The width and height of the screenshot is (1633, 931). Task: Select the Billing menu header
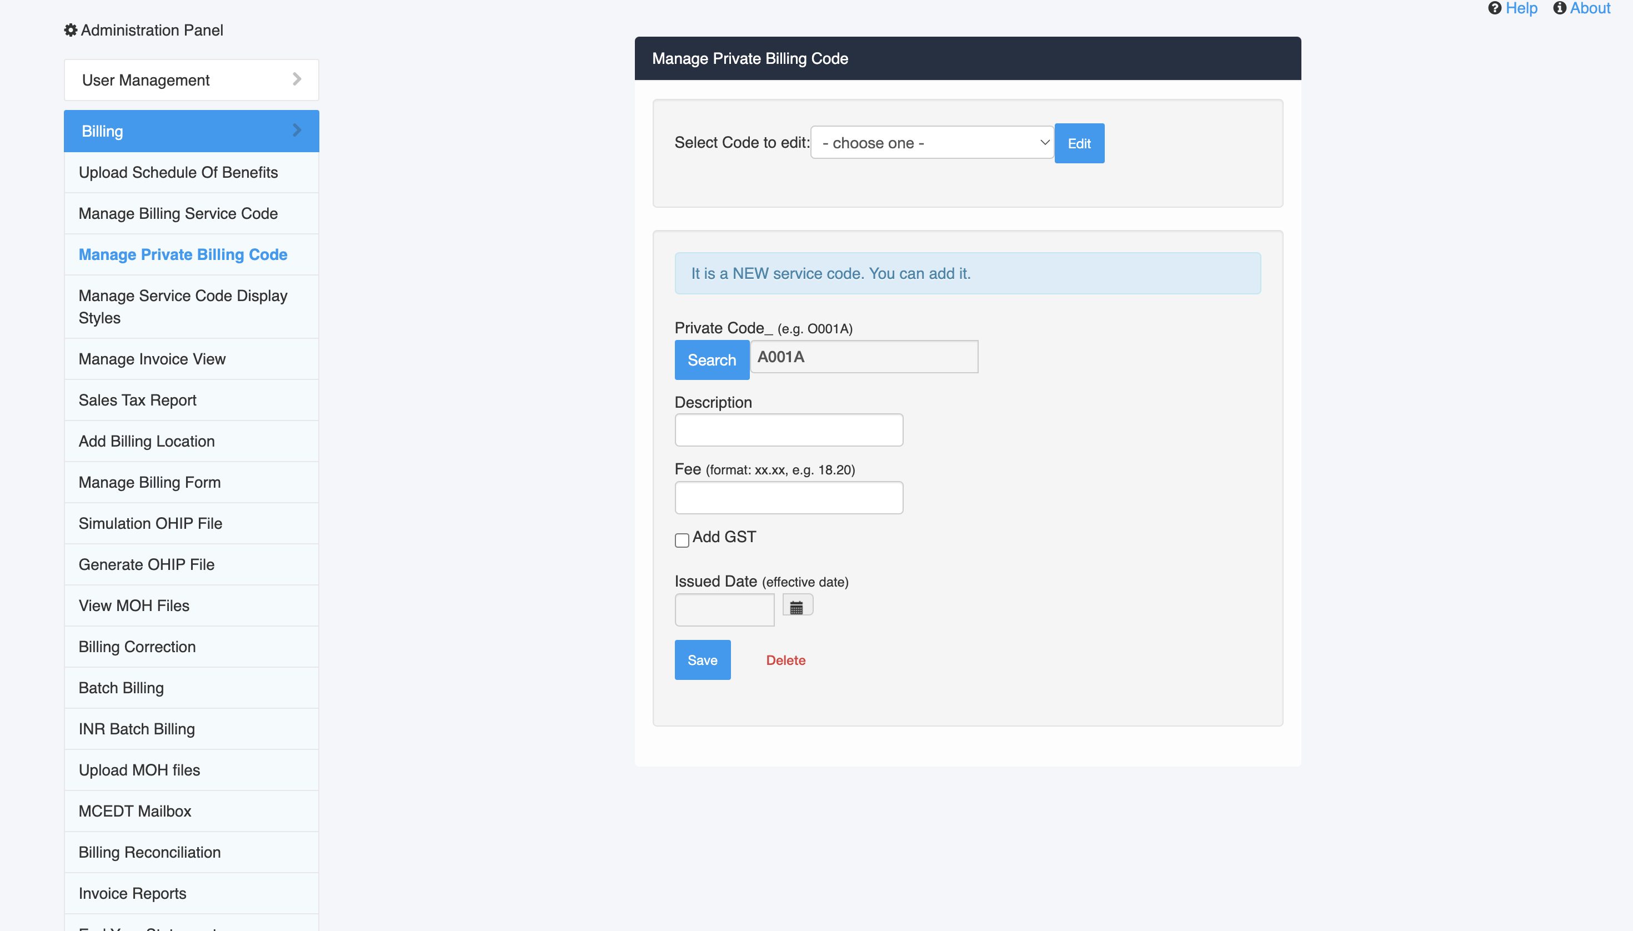click(x=191, y=131)
